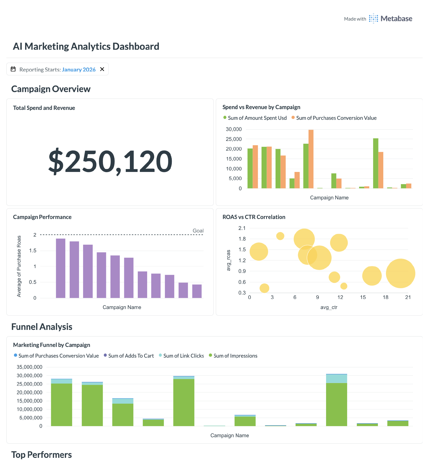Open the Marketing Funnel by Campaign title
This screenshot has height=468, width=429.
[52, 345]
